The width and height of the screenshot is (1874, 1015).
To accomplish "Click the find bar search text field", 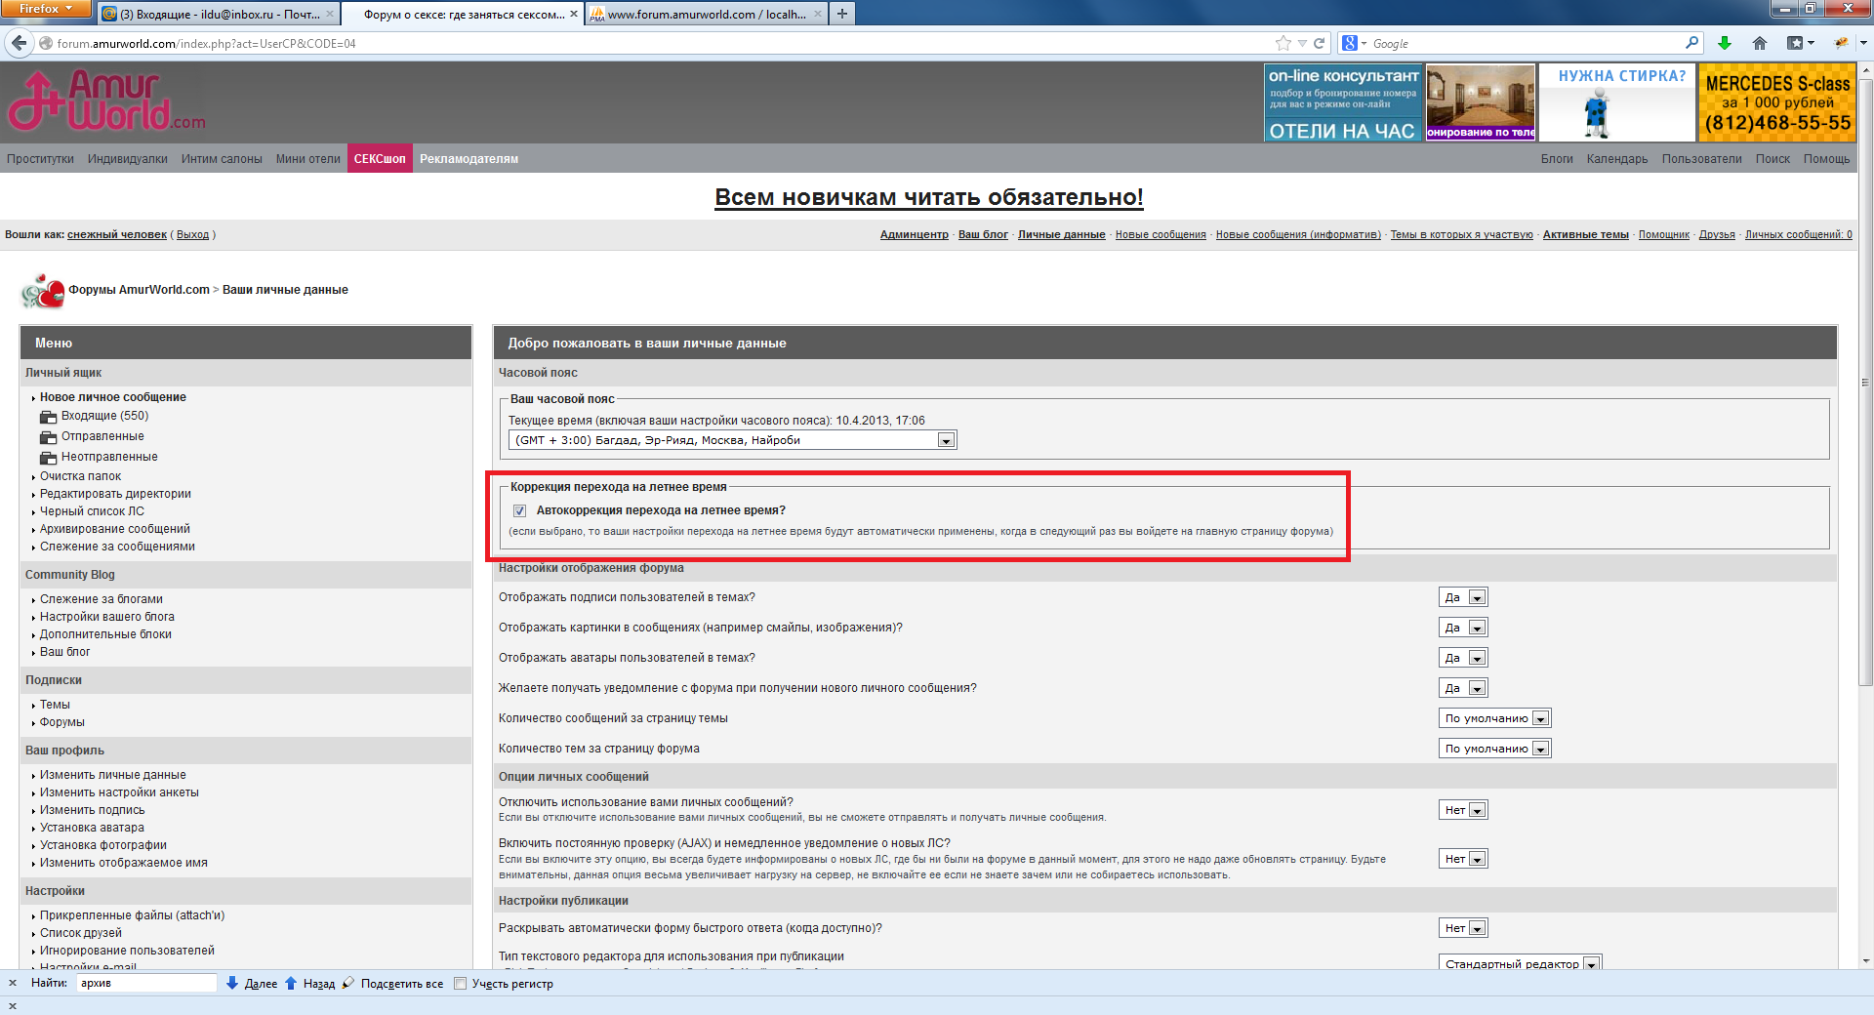I will [146, 983].
